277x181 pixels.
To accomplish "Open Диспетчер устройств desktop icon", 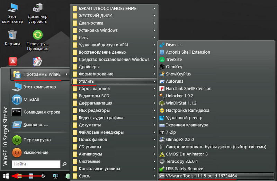I will click(x=37, y=13).
